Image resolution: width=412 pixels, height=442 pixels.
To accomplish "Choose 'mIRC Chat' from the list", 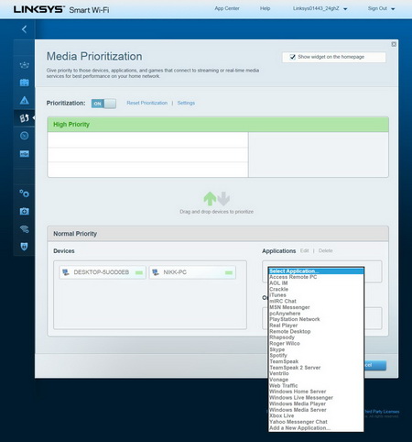I will point(316,301).
